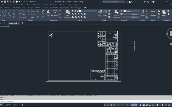The image size is (172, 107).
Task: Click the Insert block icon
Action: tap(100, 13)
